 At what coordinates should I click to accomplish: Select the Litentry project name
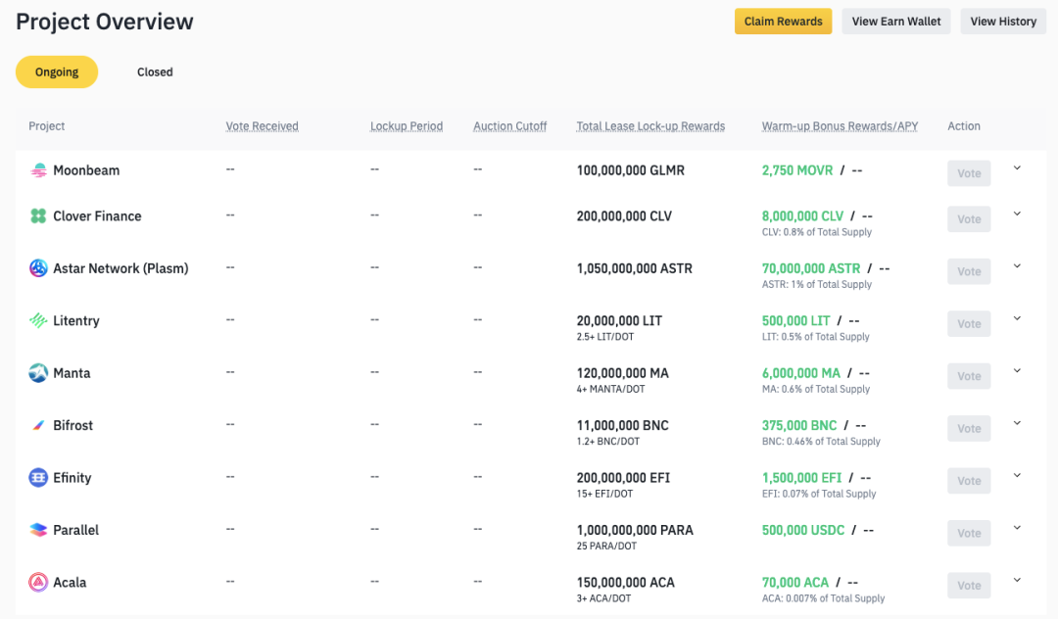[76, 321]
